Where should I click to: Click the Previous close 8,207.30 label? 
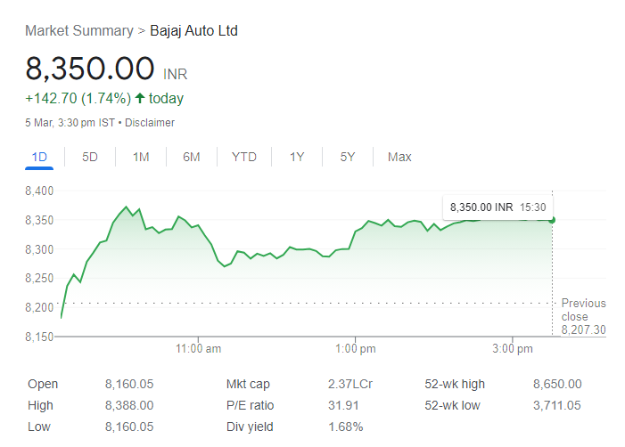(x=584, y=316)
